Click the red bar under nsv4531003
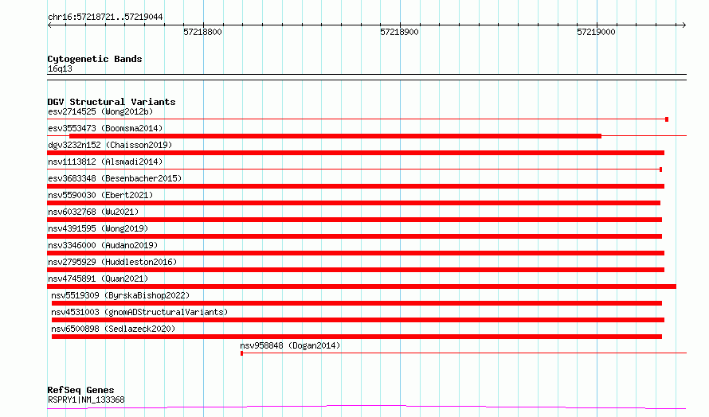The height and width of the screenshot is (417, 709). tap(358, 320)
